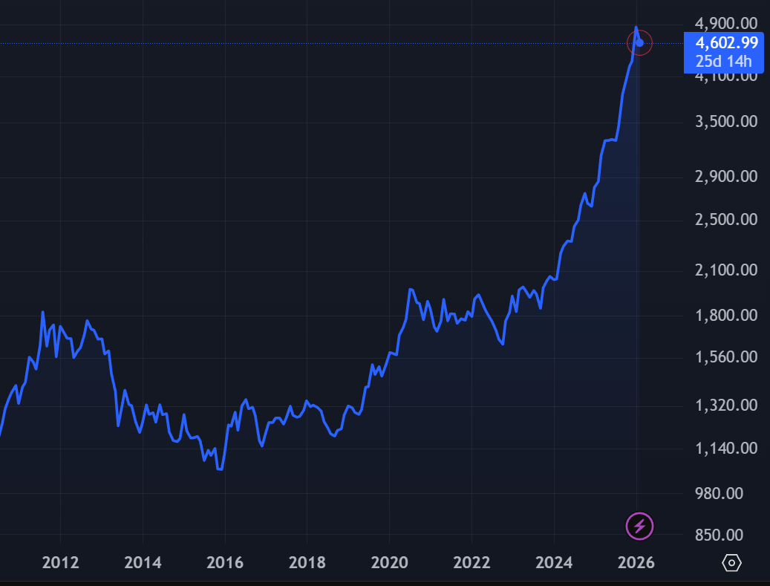770x586 pixels.
Task: Select the 2026 time axis label
Action: pyautogui.click(x=636, y=563)
